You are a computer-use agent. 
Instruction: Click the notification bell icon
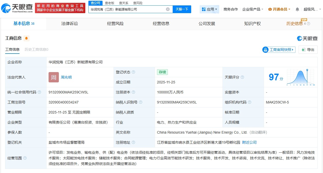click(297, 9)
